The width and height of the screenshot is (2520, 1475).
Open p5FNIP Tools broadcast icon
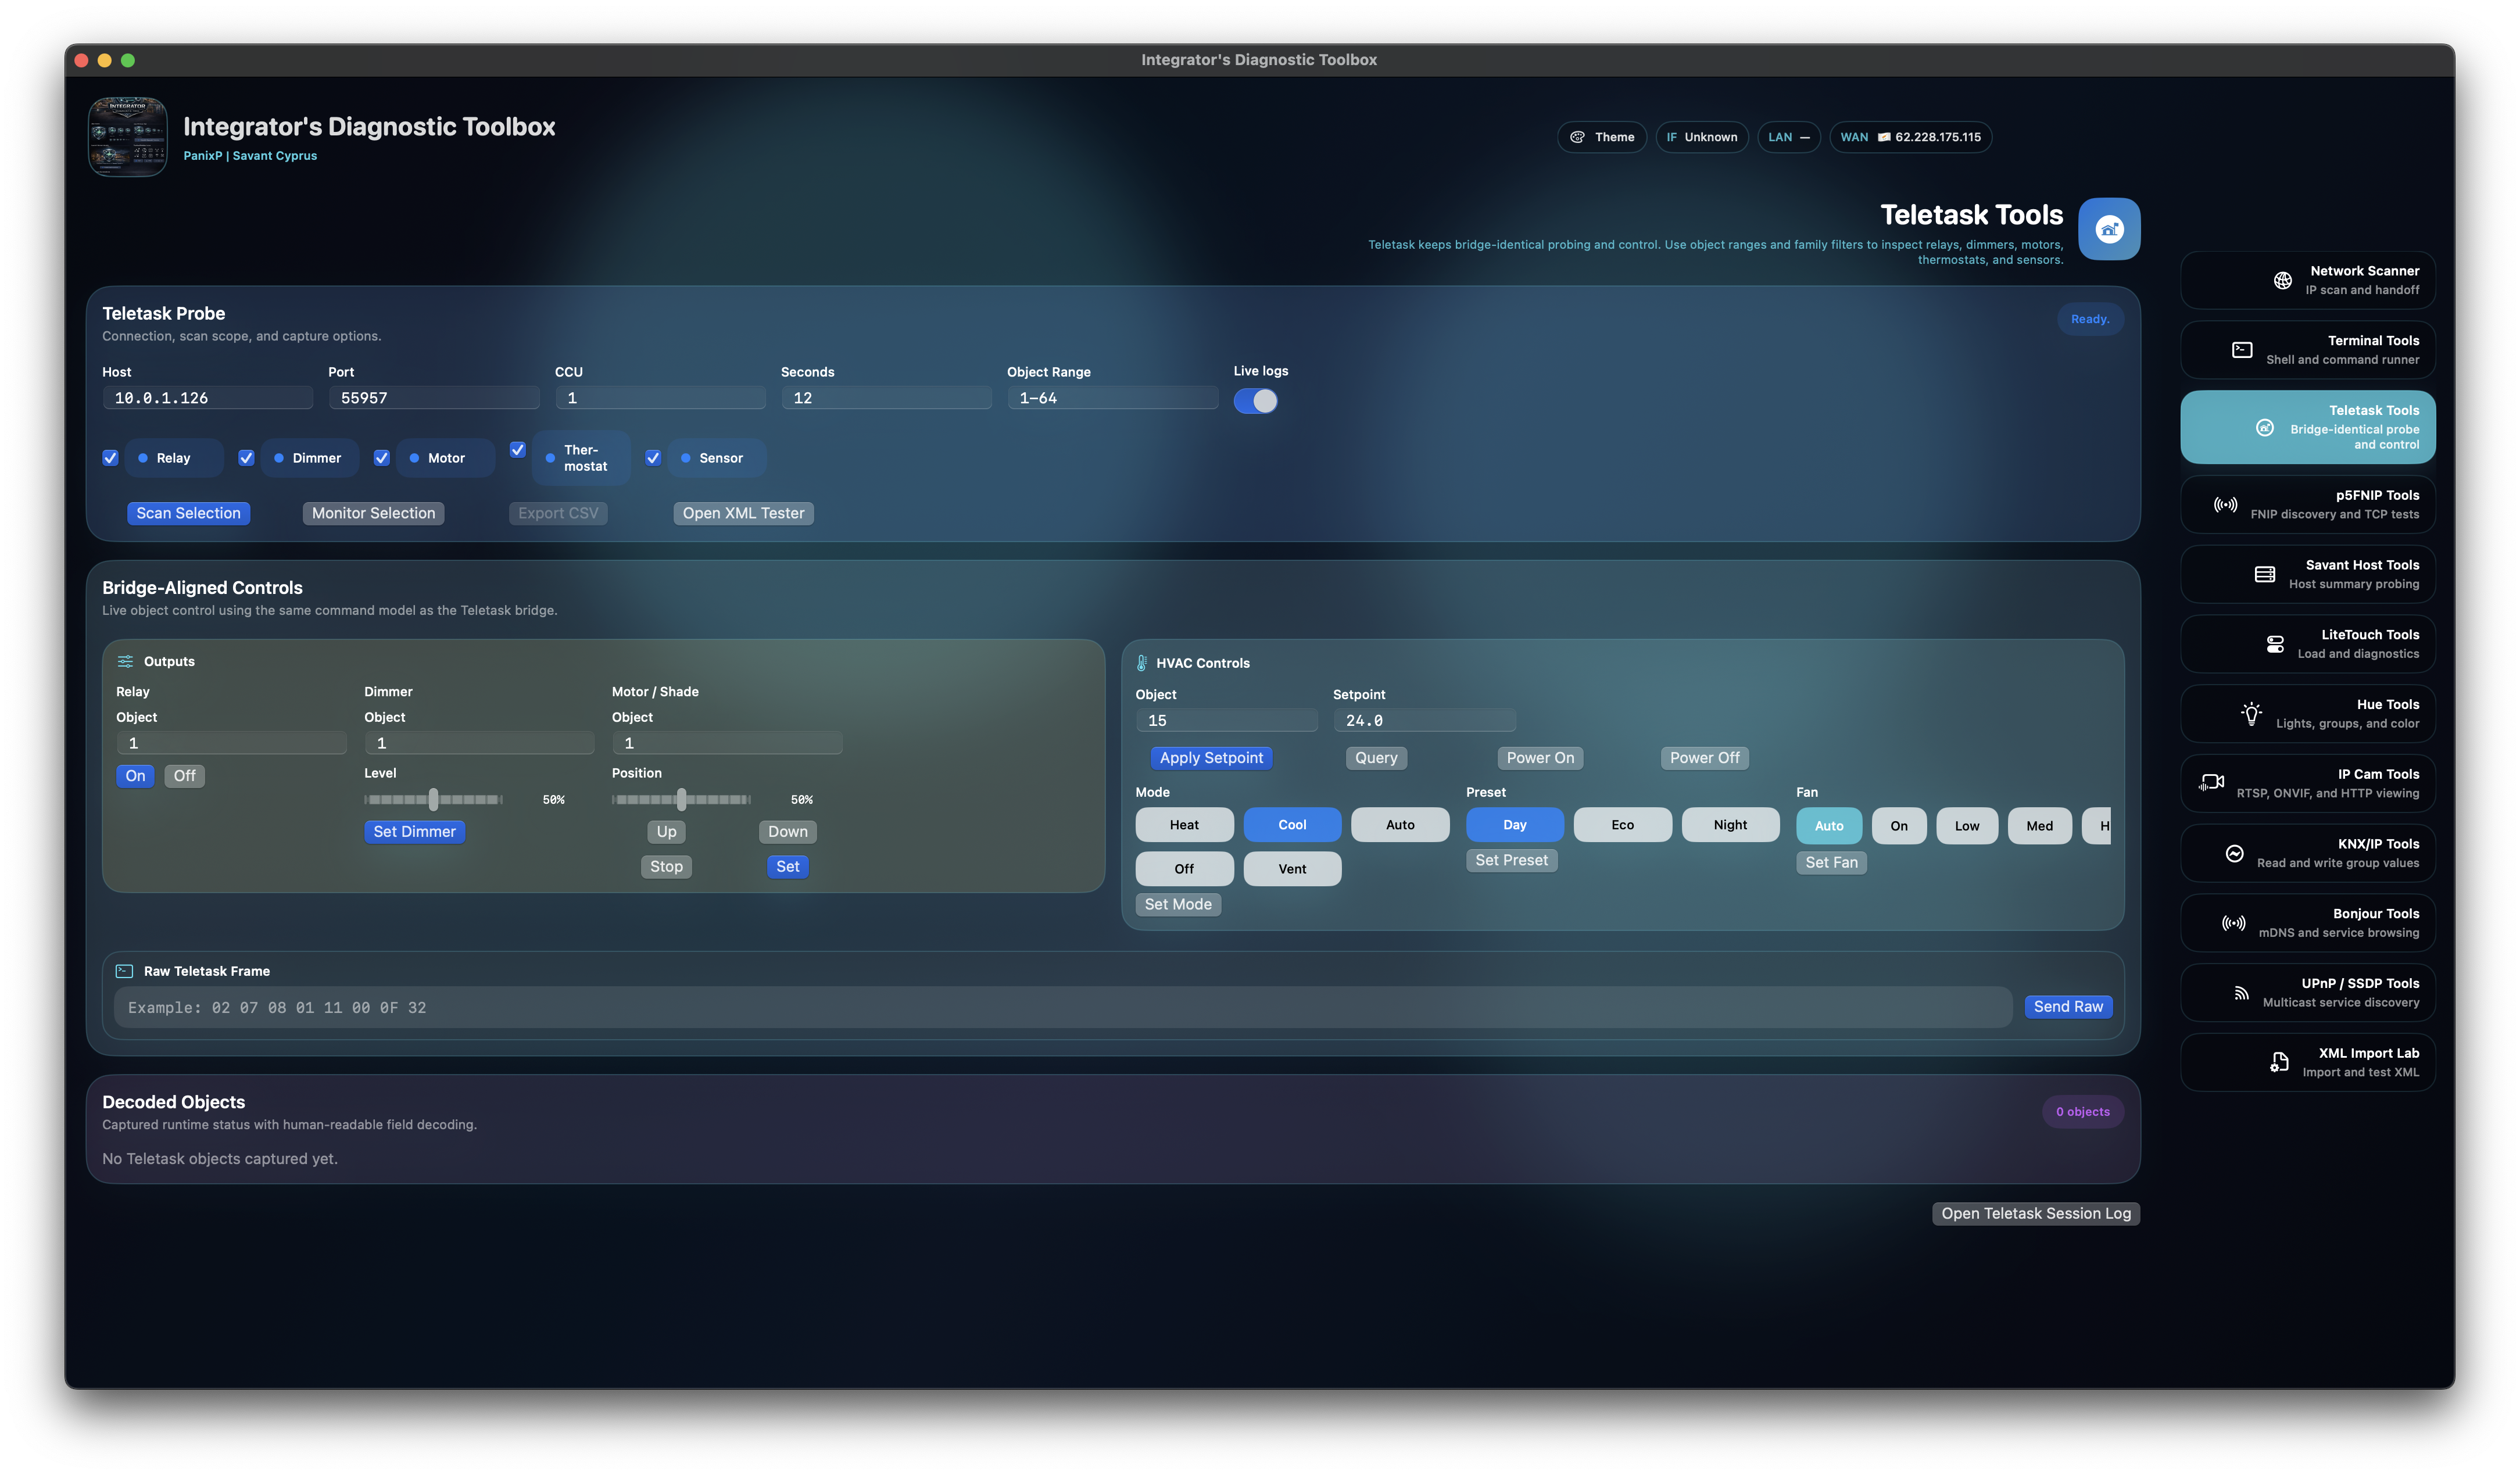(x=2225, y=505)
